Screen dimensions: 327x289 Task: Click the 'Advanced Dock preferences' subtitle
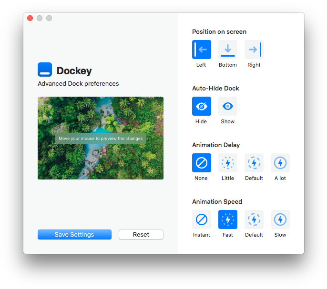pyautogui.click(x=78, y=83)
